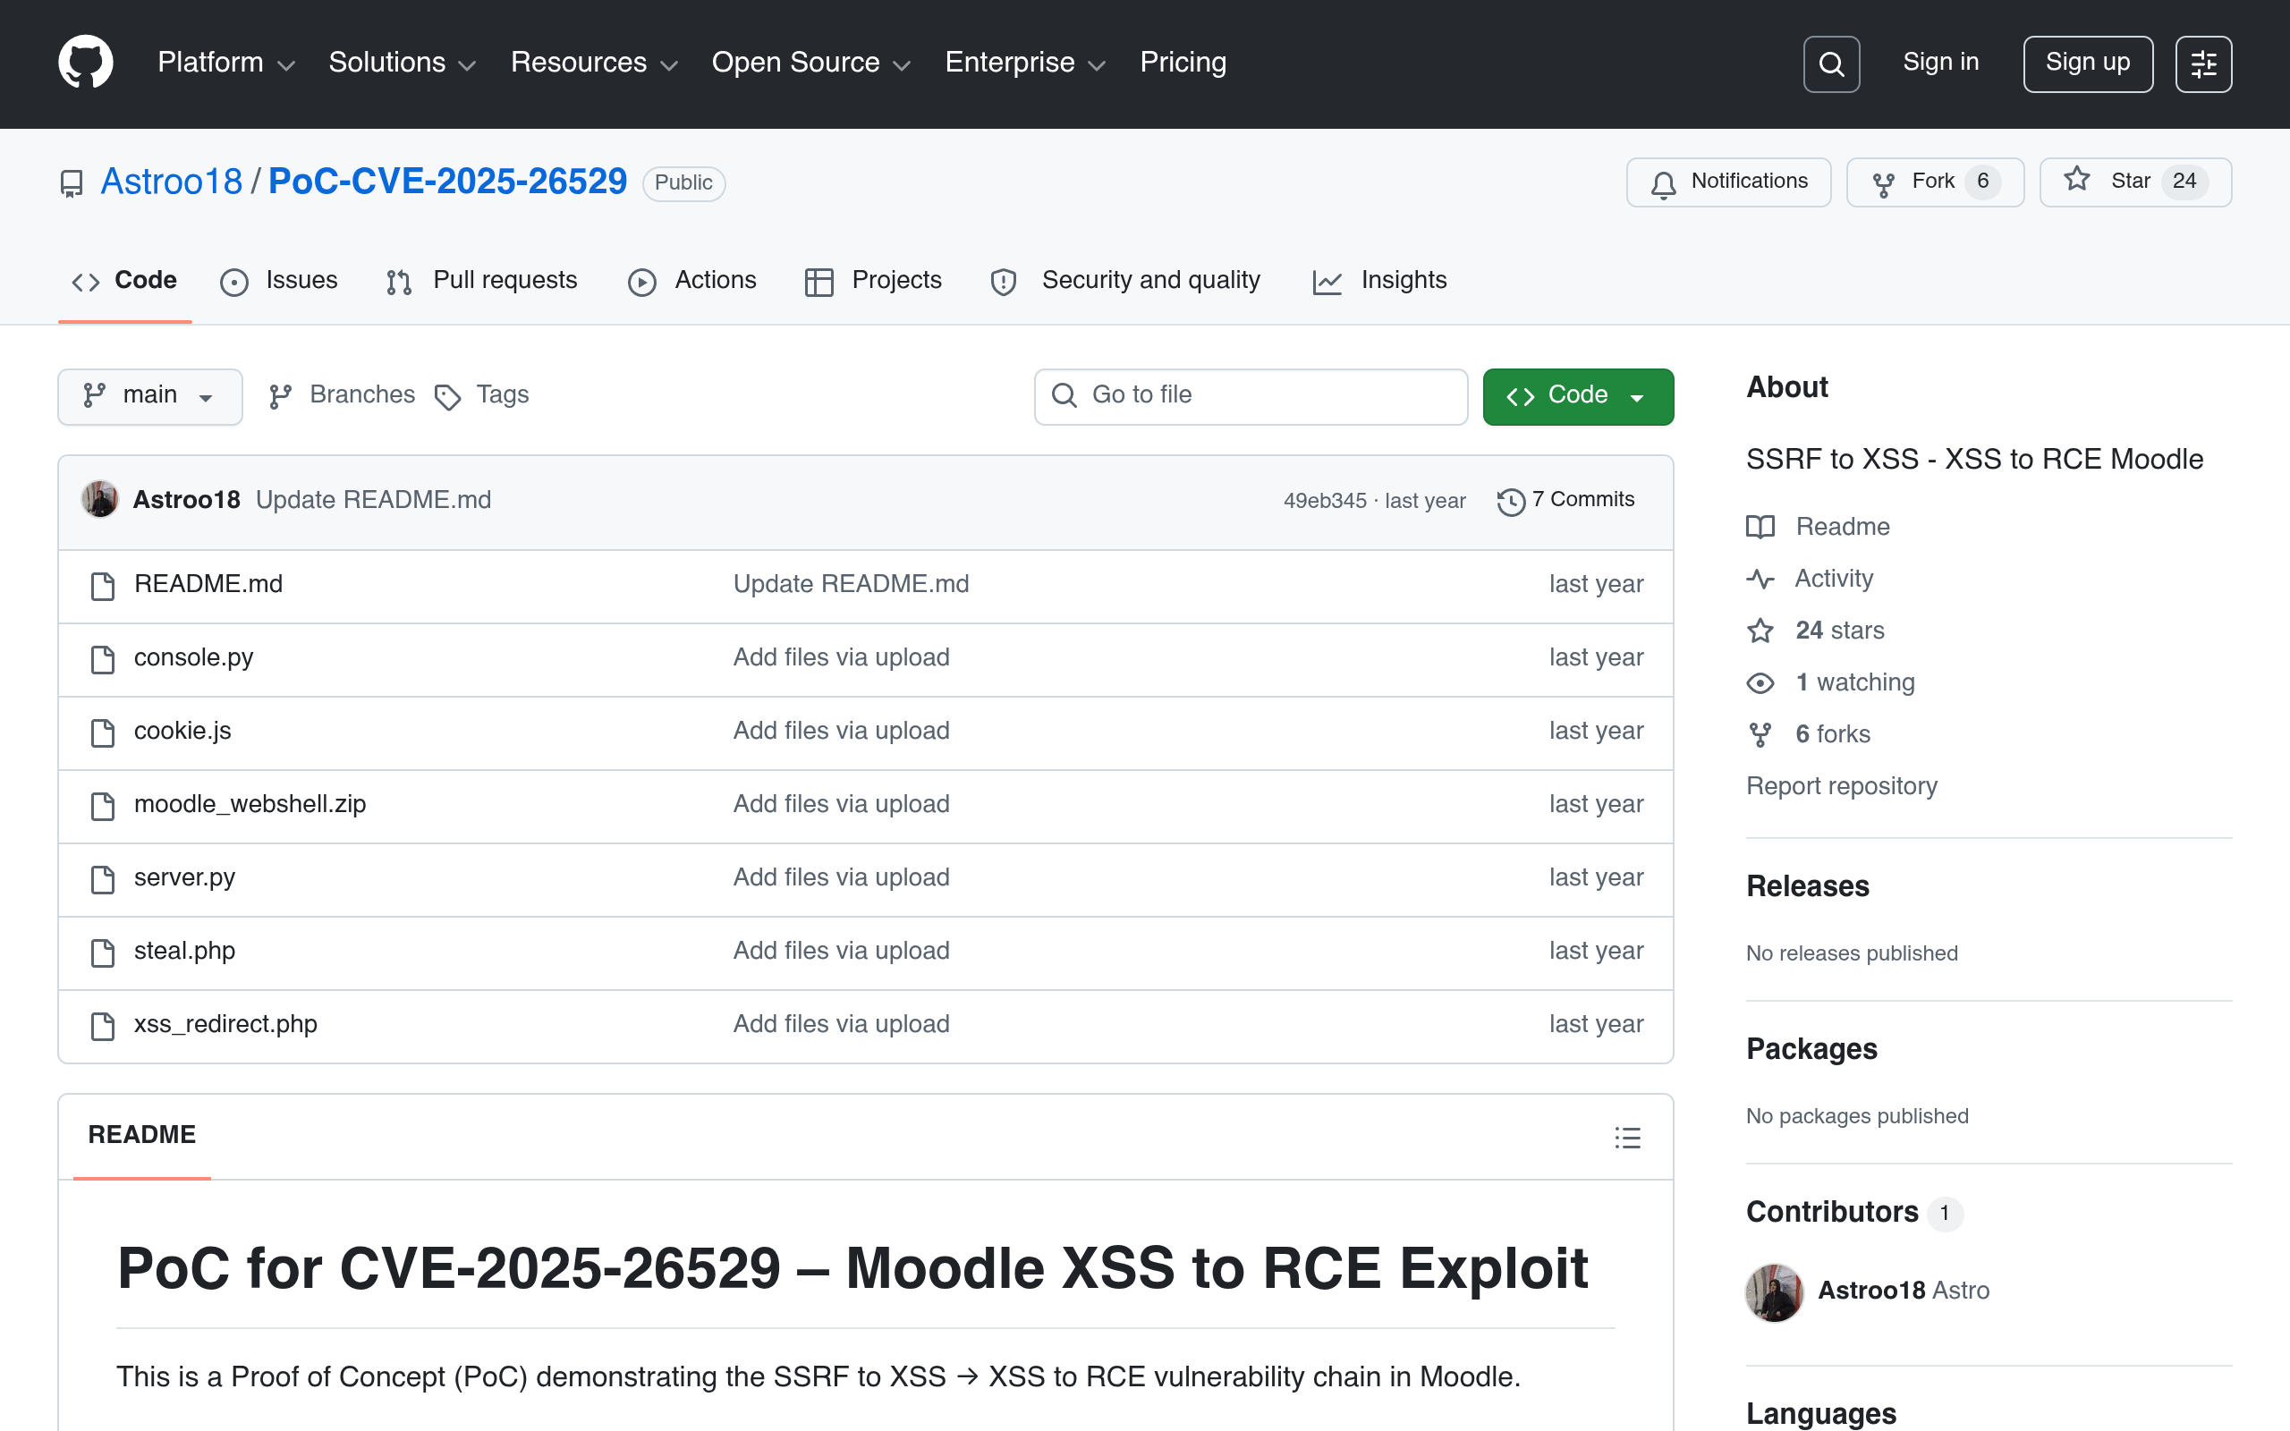Open the cookie.js file name
Image resolution: width=2290 pixels, height=1431 pixels.
point(182,732)
